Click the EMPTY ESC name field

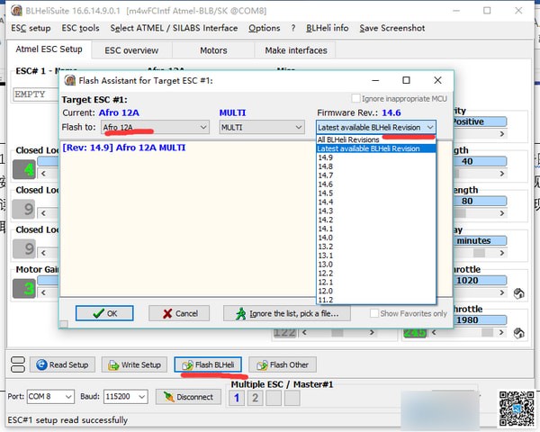point(35,94)
